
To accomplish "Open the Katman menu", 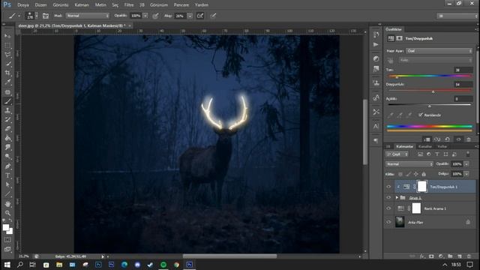I will pos(82,5).
